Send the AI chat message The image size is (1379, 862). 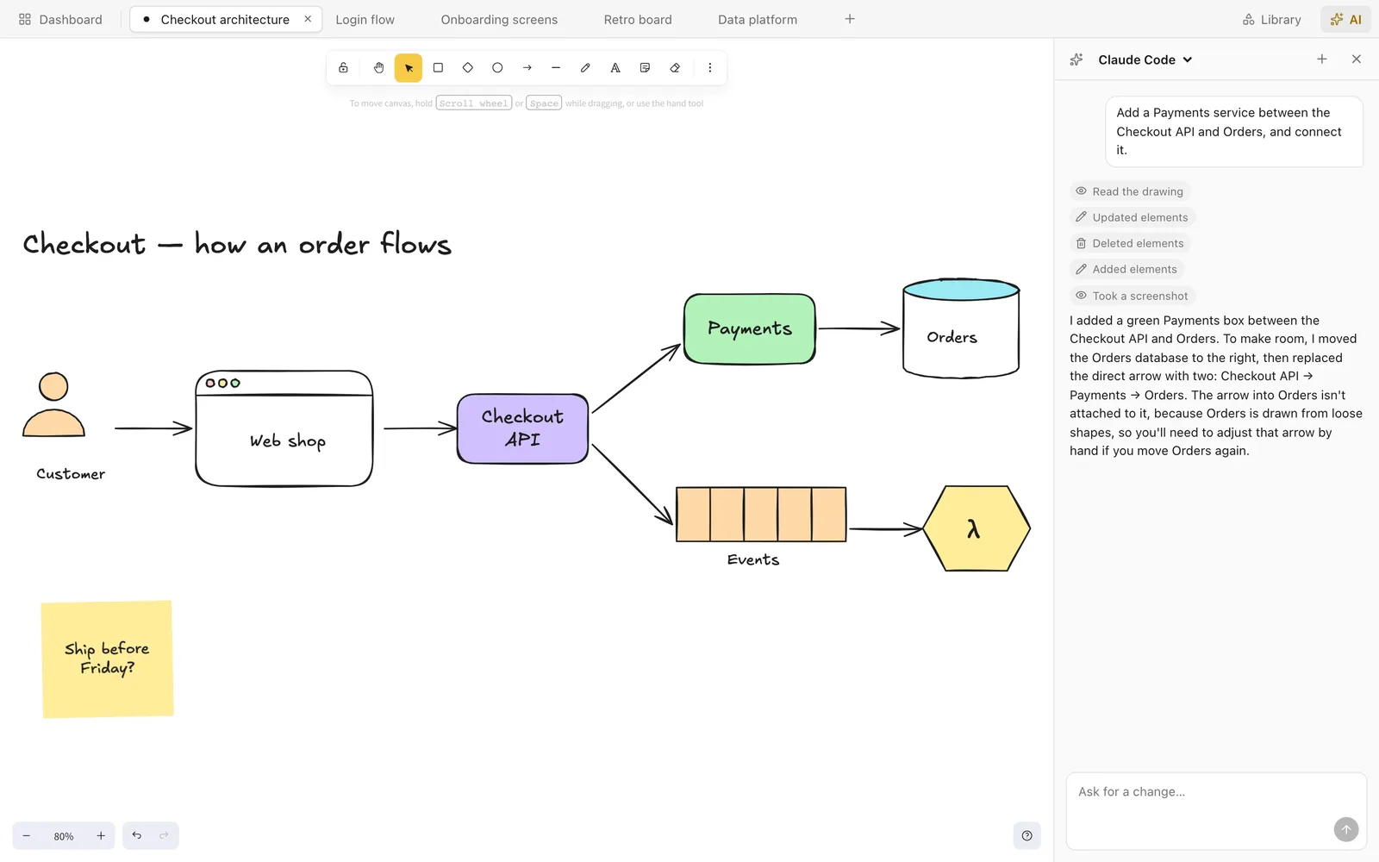coord(1346,829)
